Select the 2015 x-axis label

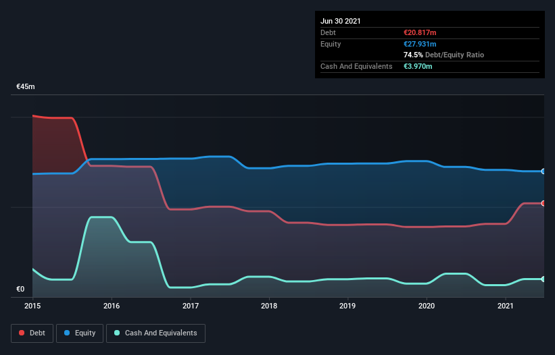[32, 306]
